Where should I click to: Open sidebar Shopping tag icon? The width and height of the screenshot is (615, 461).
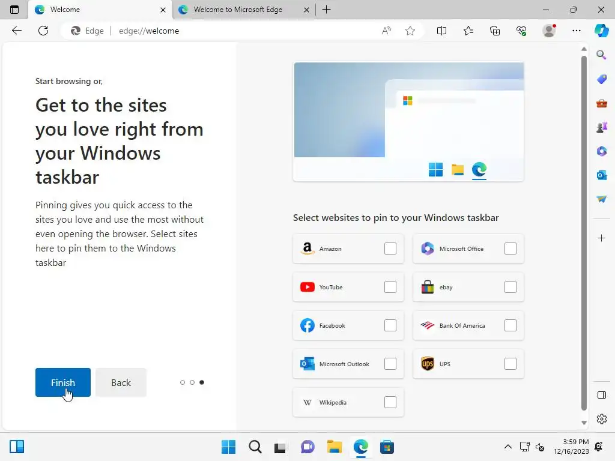click(x=601, y=79)
